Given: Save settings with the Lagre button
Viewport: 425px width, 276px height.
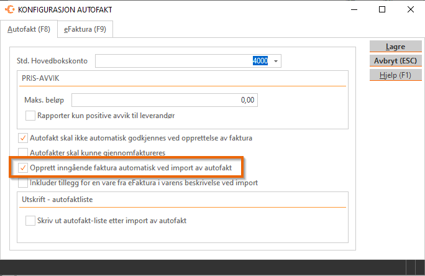Looking at the screenshot, I should coord(395,47).
